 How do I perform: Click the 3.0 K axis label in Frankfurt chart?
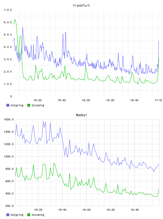point(8,59)
